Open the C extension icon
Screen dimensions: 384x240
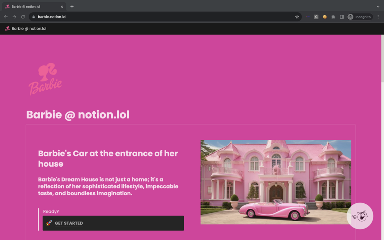click(x=316, y=17)
